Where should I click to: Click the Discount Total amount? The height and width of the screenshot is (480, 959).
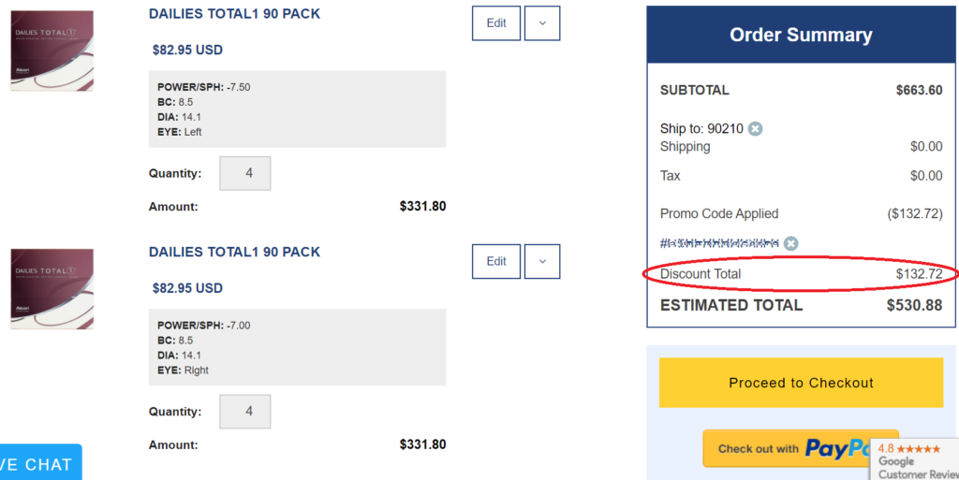click(919, 274)
